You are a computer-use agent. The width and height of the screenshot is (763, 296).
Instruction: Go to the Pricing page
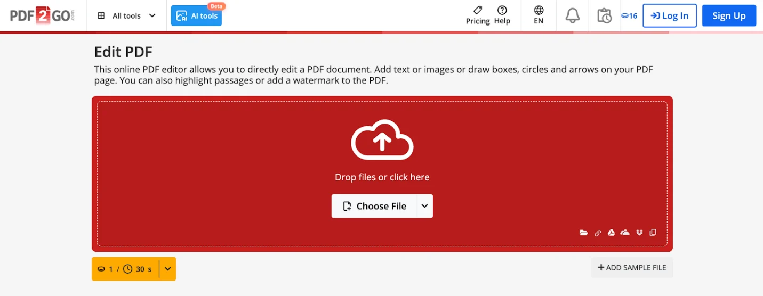478,15
